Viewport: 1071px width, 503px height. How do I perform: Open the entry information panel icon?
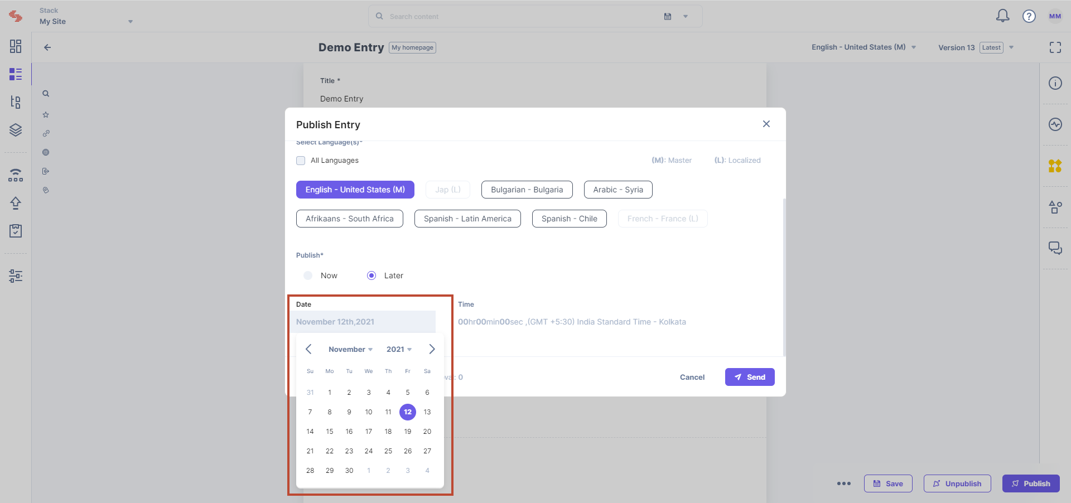(1055, 83)
